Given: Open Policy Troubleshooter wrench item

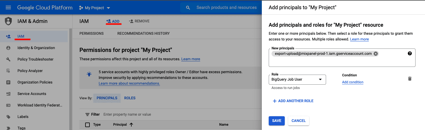Looking at the screenshot, I should [35, 59].
